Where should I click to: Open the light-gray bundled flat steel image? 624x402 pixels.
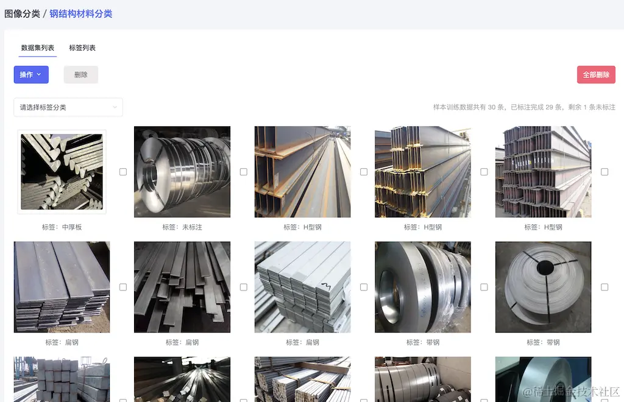tap(302, 287)
